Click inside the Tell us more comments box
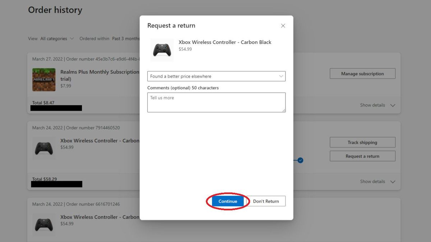Image resolution: width=431 pixels, height=242 pixels. tap(215, 102)
